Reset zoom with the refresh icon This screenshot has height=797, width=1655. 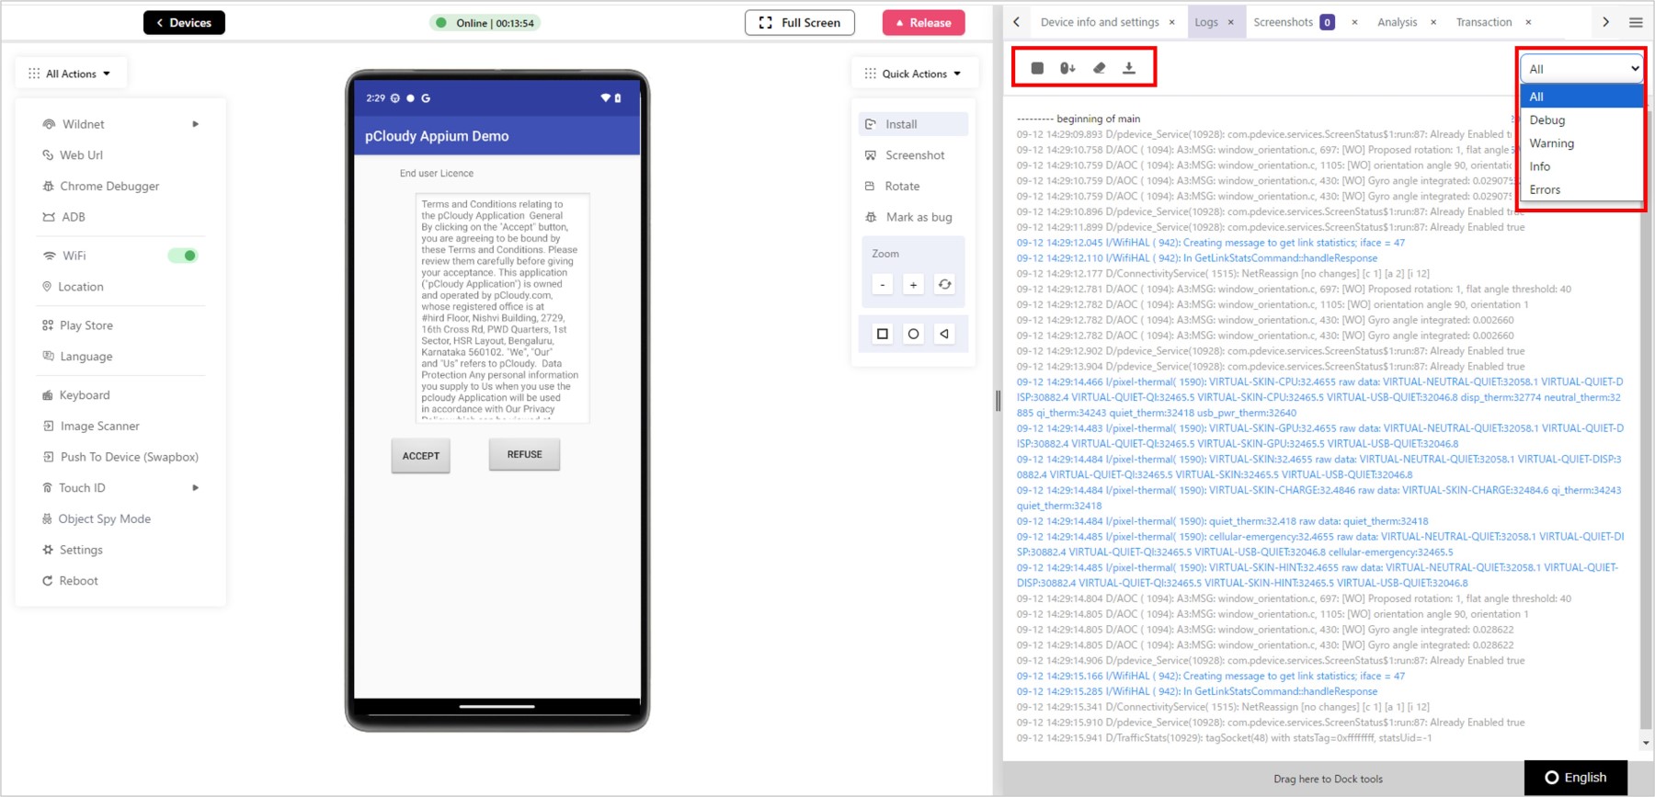[944, 284]
